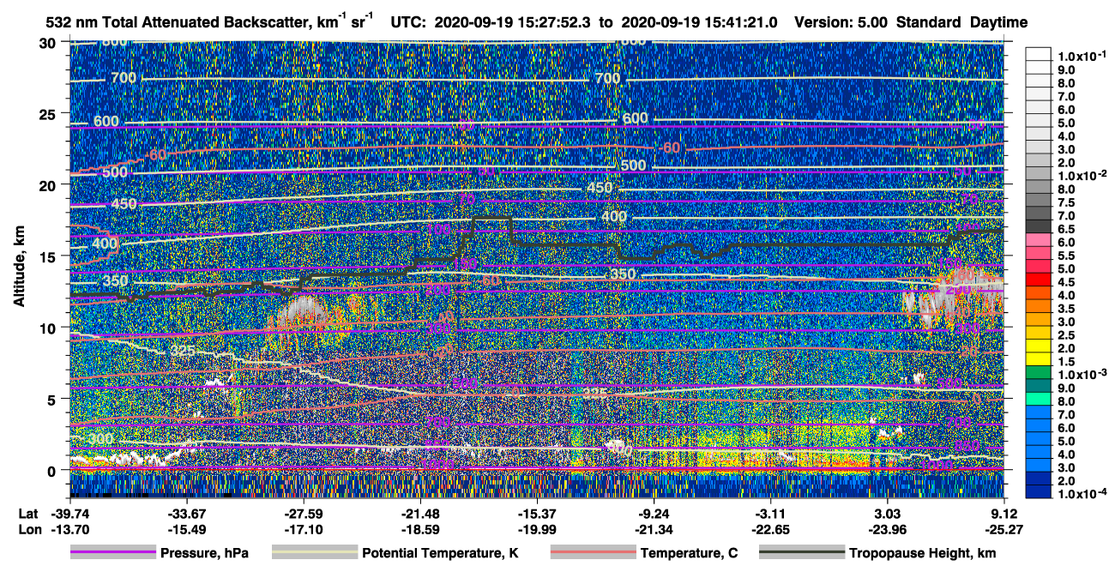This screenshot has width=1115, height=572.
Task: Click the 1.0x10-2 colorbar label
Action: tap(1081, 175)
